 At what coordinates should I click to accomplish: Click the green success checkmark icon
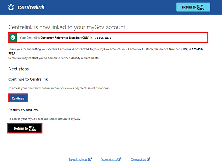point(13,37)
